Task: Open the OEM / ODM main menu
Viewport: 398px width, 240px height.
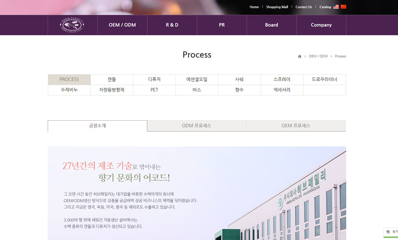Action: coord(122,25)
